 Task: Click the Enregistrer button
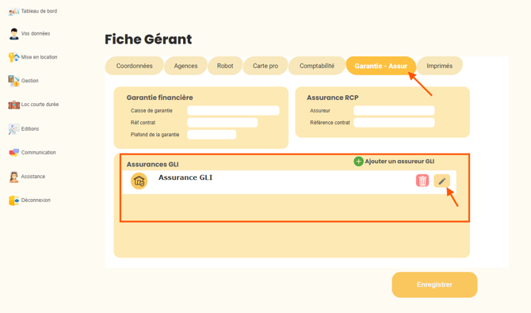coord(434,284)
